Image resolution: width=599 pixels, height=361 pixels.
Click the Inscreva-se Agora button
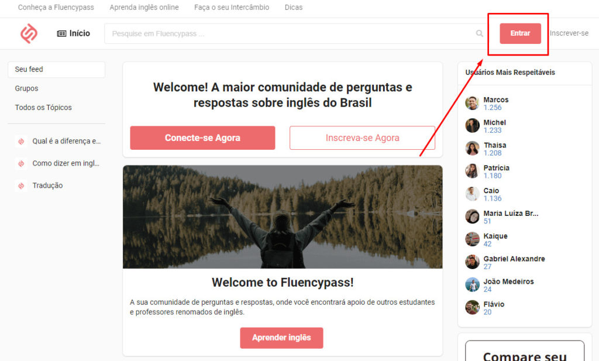(362, 138)
